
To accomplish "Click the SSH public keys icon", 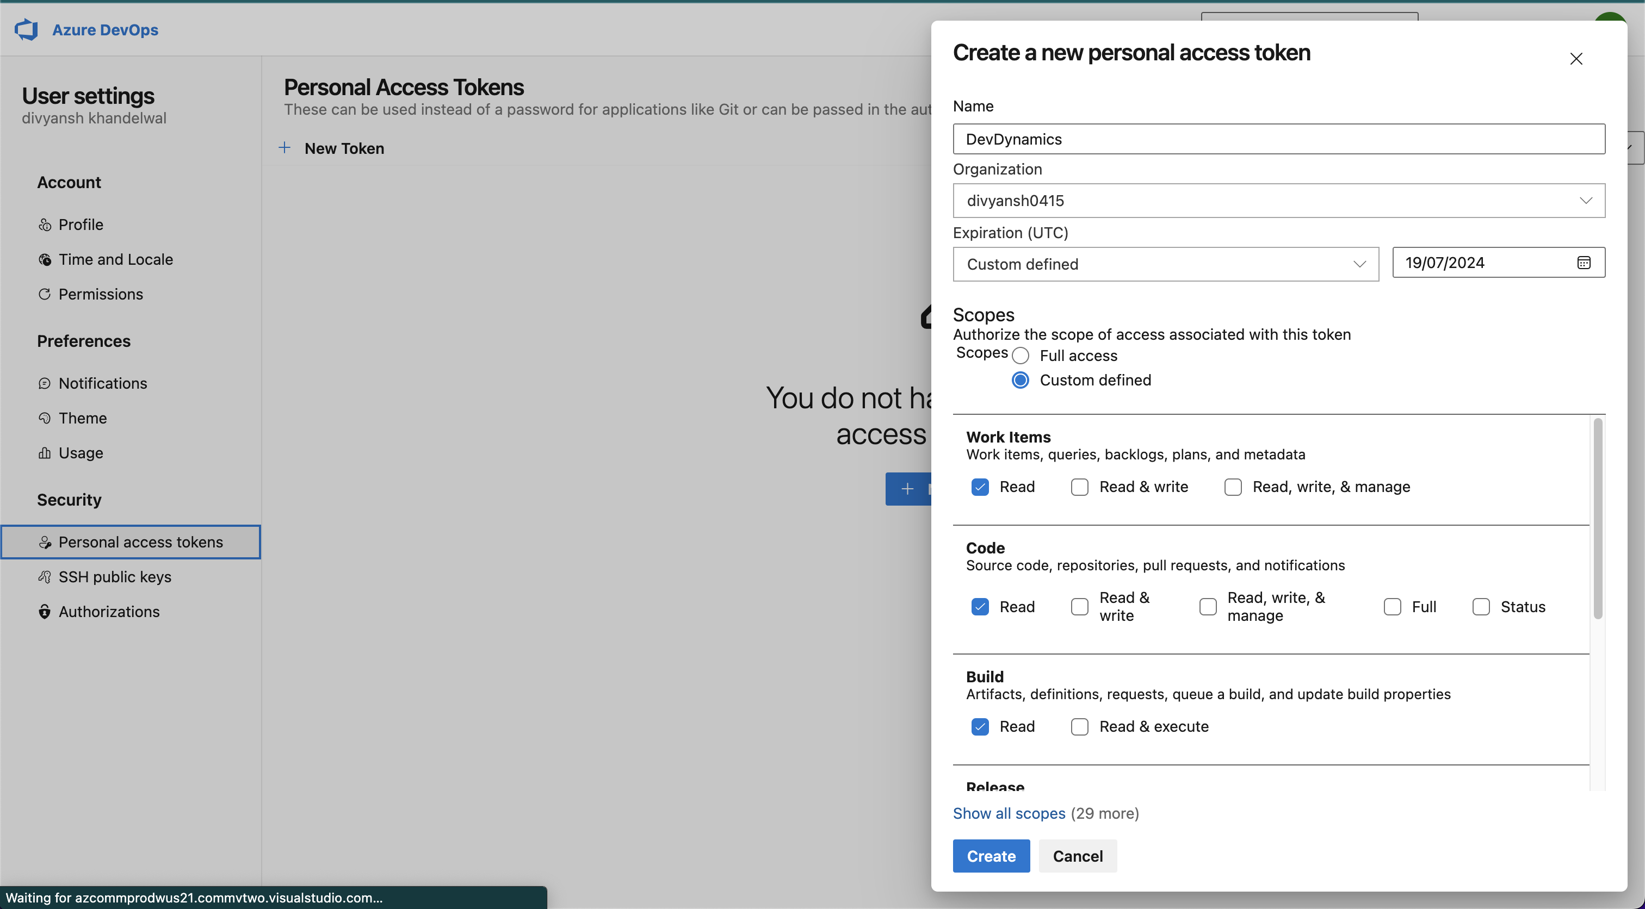I will click(45, 577).
